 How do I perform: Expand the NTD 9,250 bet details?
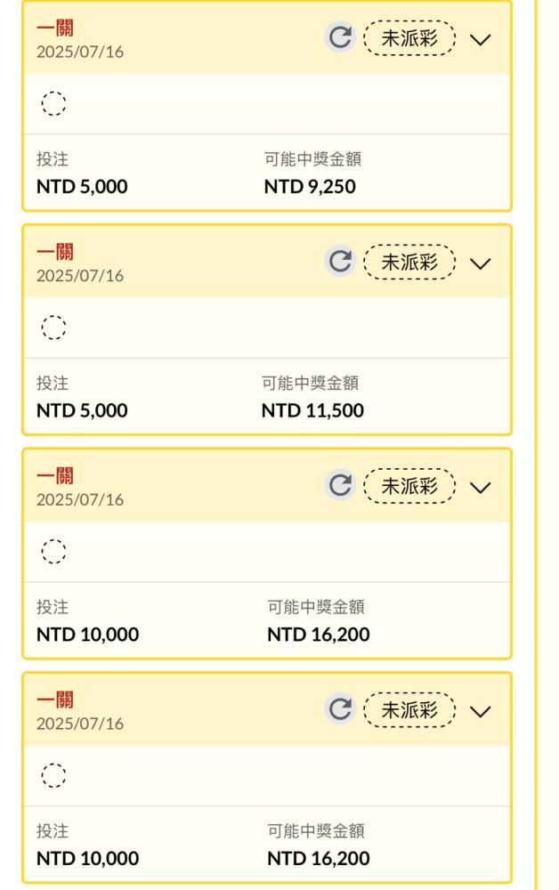[x=481, y=39]
